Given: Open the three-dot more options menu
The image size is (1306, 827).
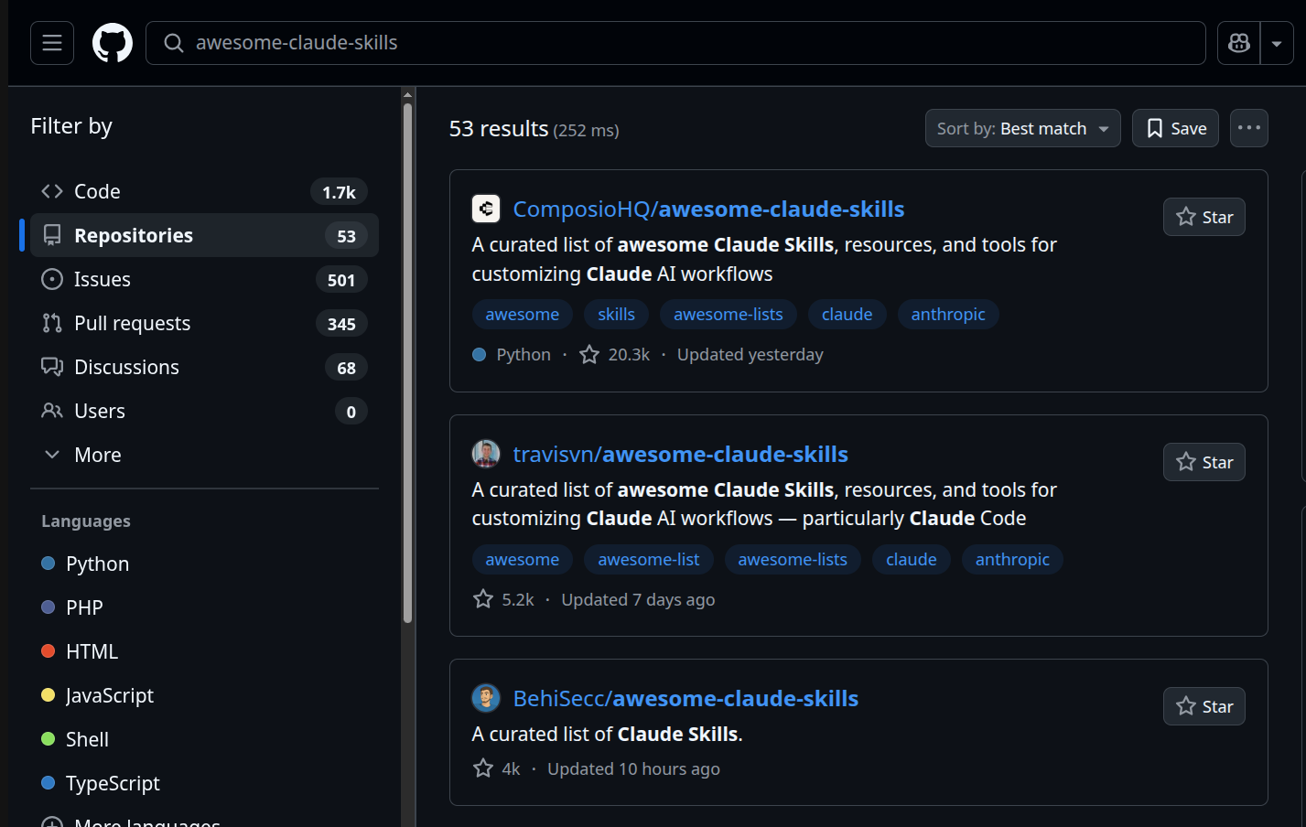Looking at the screenshot, I should [1248, 129].
